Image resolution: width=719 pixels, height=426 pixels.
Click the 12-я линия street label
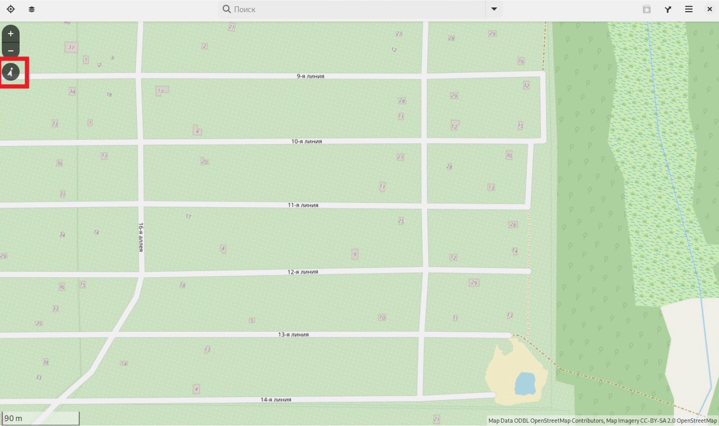point(303,272)
